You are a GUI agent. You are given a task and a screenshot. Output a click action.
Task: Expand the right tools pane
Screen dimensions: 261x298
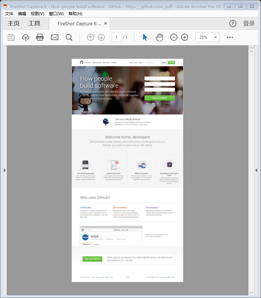256,170
